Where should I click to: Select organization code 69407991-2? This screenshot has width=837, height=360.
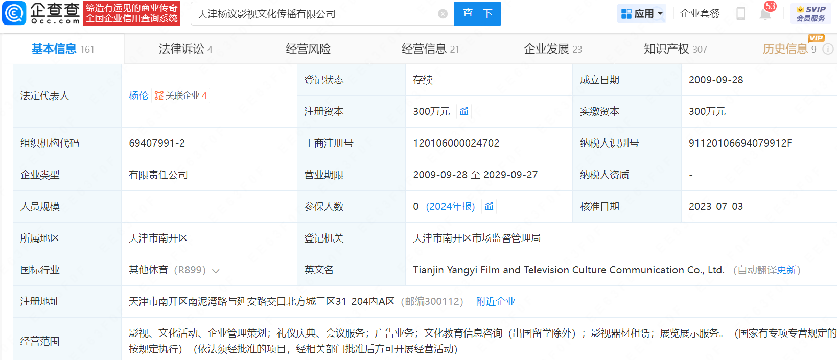pos(157,143)
